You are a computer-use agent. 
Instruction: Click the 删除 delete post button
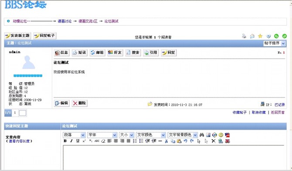point(79,103)
